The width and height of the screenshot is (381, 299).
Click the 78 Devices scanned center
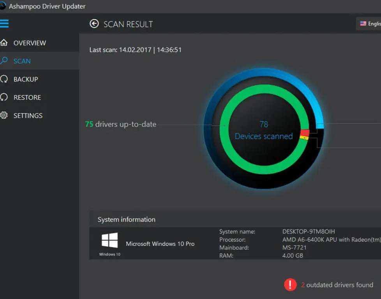pos(264,130)
